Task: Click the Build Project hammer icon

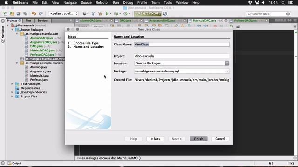Action: click(x=93, y=13)
